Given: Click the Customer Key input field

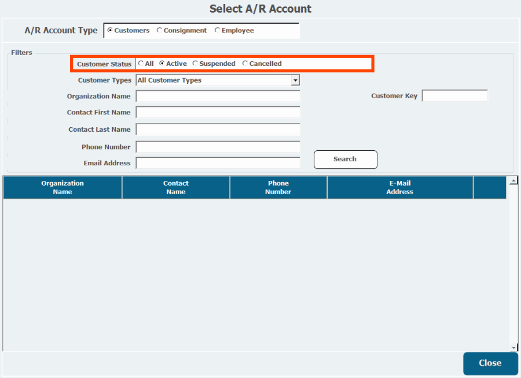Looking at the screenshot, I should pyautogui.click(x=454, y=96).
